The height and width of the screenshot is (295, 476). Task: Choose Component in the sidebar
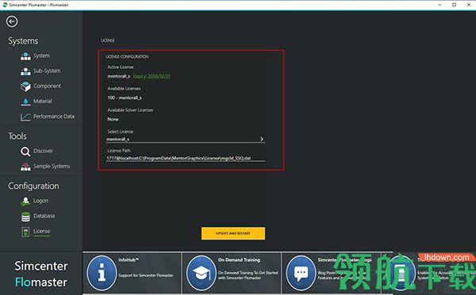pyautogui.click(x=47, y=86)
